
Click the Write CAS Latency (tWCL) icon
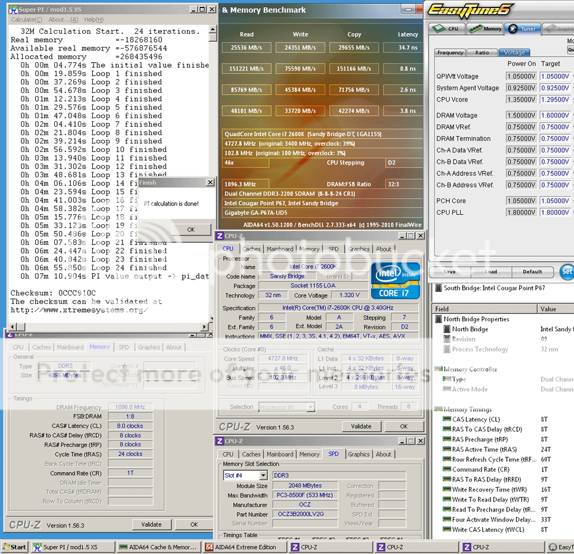tap(447, 529)
